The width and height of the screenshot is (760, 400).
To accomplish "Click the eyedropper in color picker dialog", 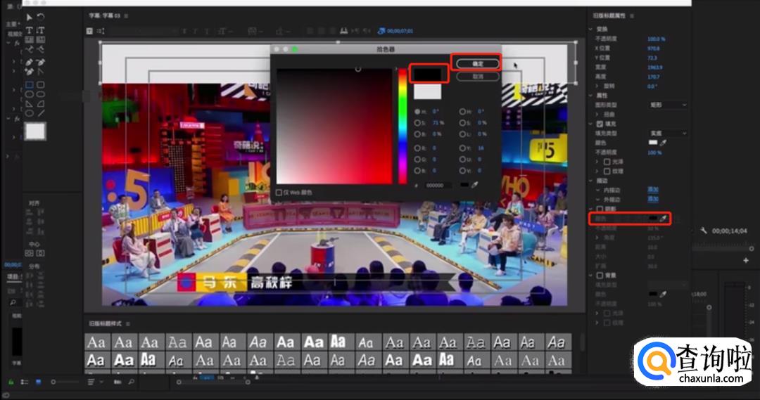I will point(475,185).
